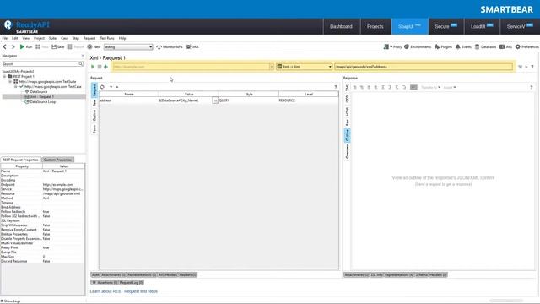Collapse the maps.googleapis.com TestSuite node
Screen dimensions: 540x304
10,81
